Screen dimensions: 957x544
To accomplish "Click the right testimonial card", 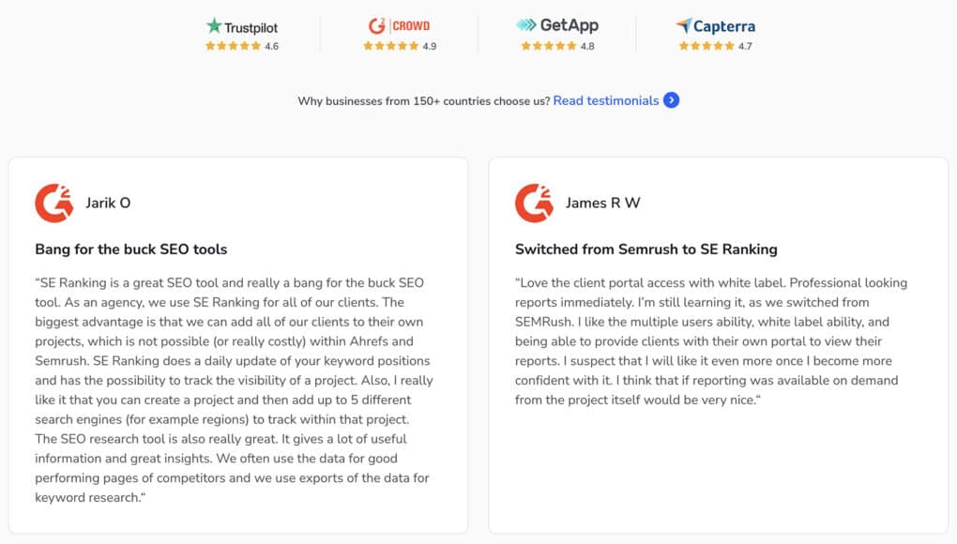I will coord(718,347).
